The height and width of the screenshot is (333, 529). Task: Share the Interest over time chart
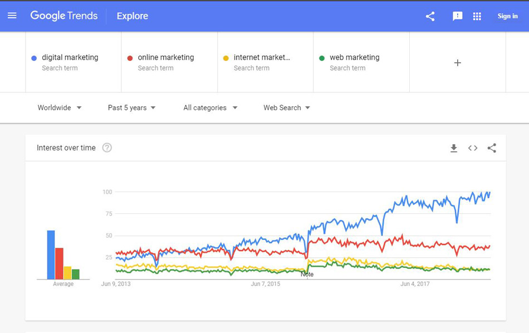[492, 148]
